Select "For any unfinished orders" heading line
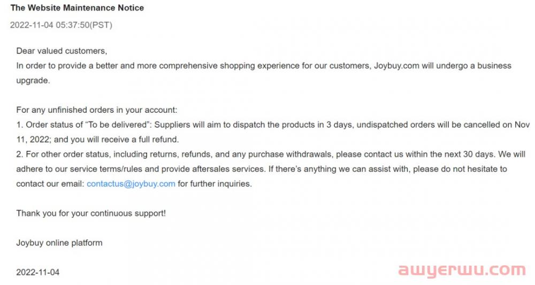The height and width of the screenshot is (285, 535). 97,110
